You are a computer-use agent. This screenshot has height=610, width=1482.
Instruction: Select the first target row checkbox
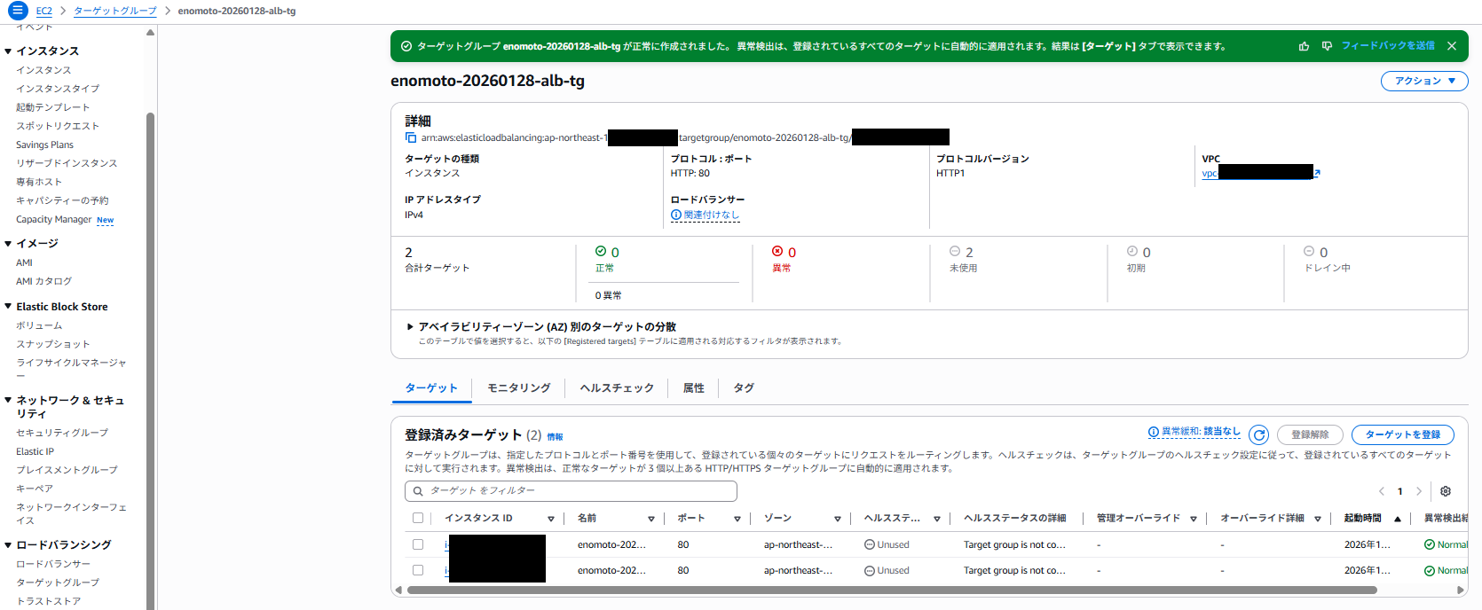(418, 544)
